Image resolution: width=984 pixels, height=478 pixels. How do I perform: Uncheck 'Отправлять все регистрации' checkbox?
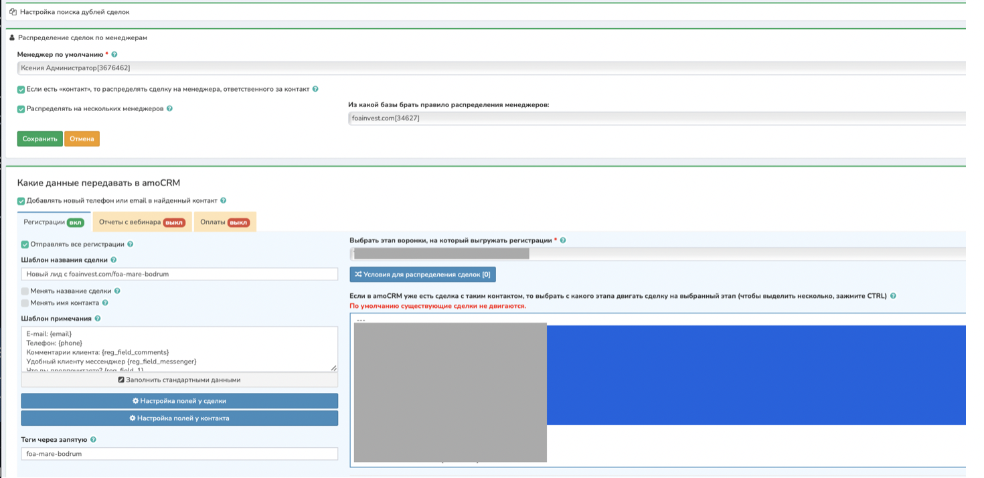25,244
